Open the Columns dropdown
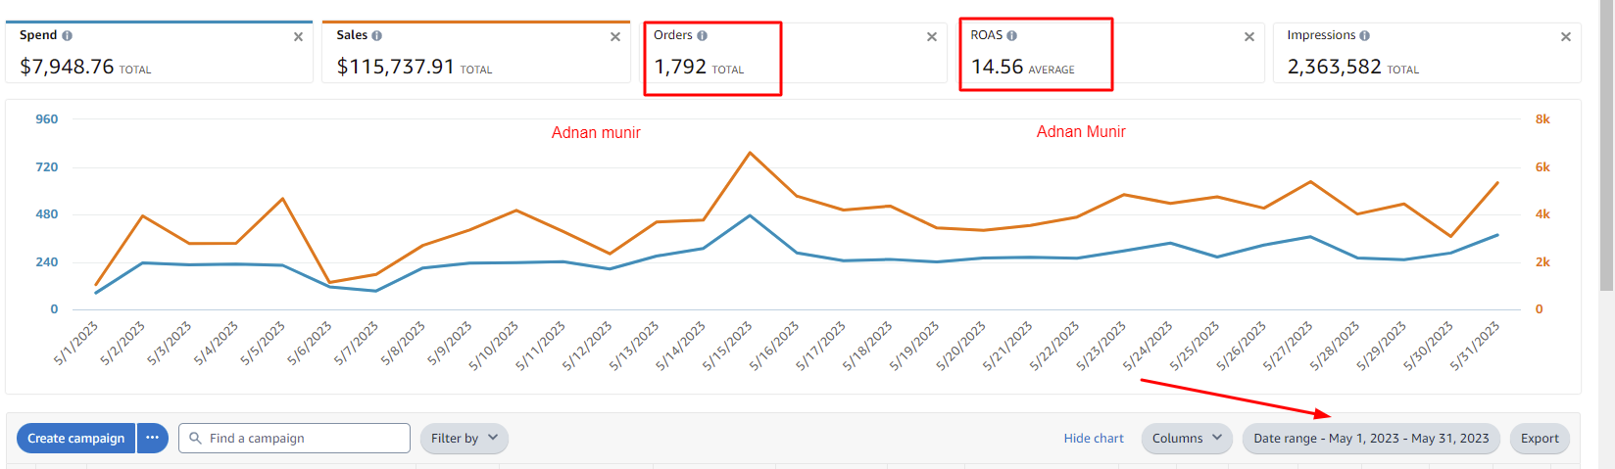The width and height of the screenshot is (1615, 469). [x=1187, y=438]
